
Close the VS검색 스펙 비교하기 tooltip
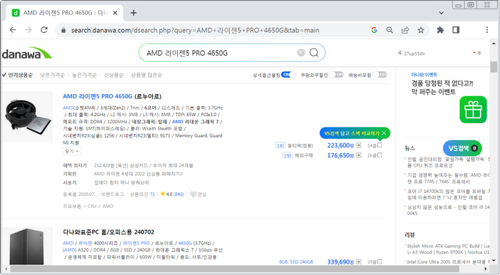[384, 133]
